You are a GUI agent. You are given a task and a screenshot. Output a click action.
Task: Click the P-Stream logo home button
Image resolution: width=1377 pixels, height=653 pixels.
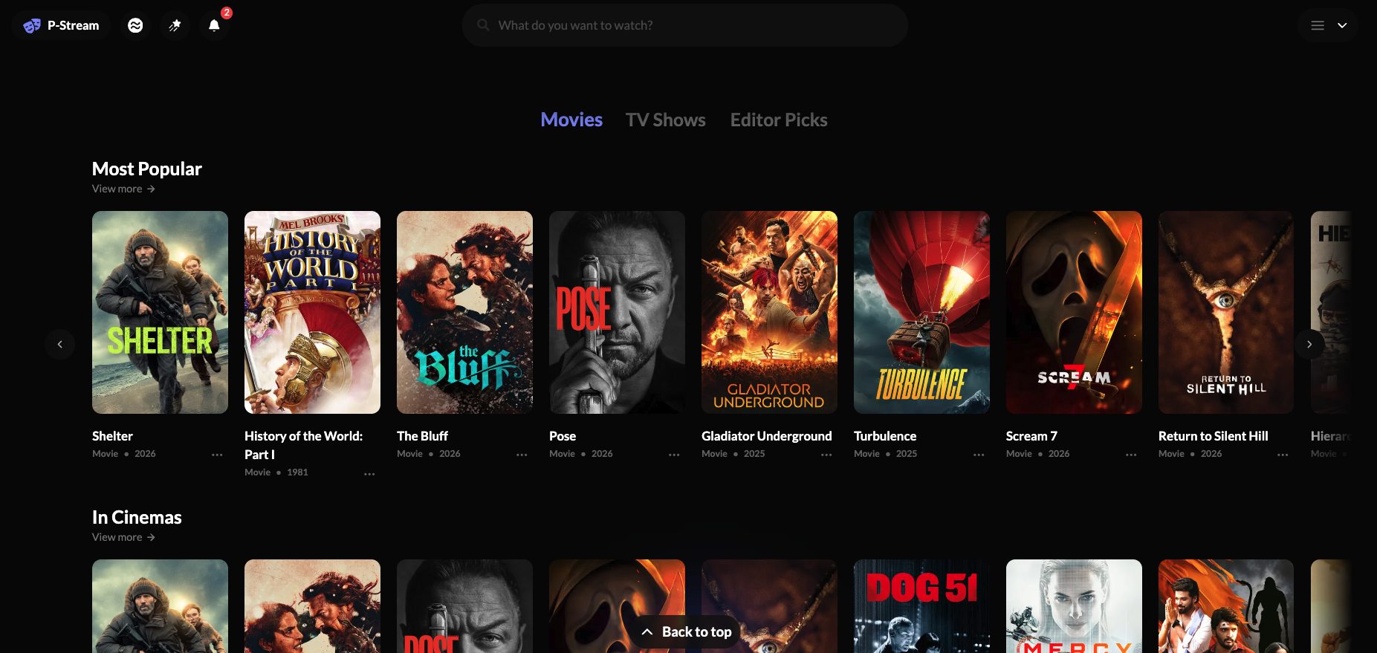(61, 25)
